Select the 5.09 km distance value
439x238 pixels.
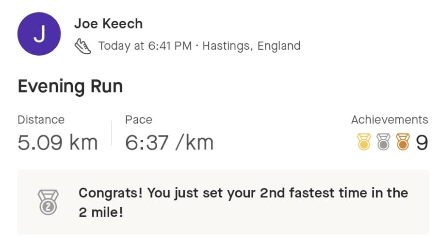click(x=58, y=143)
